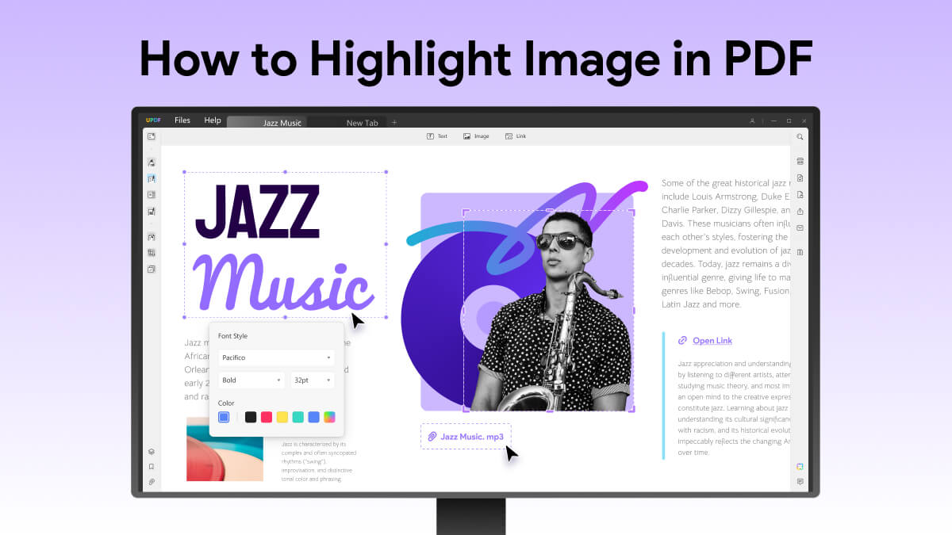
Task: Click the Open Link hyperlink
Action: 712,341
